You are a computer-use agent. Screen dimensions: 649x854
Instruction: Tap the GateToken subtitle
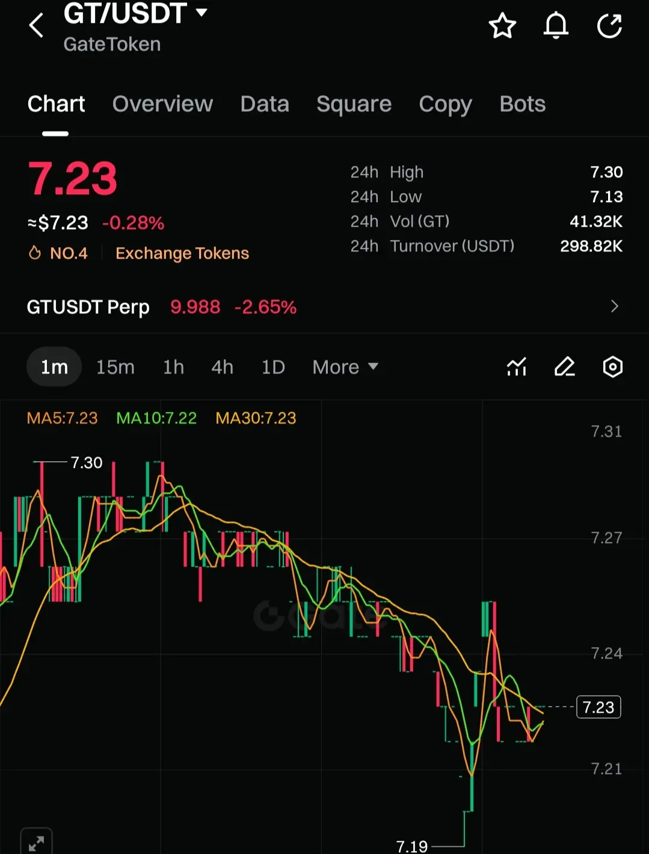112,44
